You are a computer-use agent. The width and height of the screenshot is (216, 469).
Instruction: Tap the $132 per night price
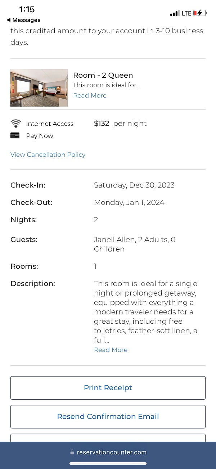click(120, 124)
